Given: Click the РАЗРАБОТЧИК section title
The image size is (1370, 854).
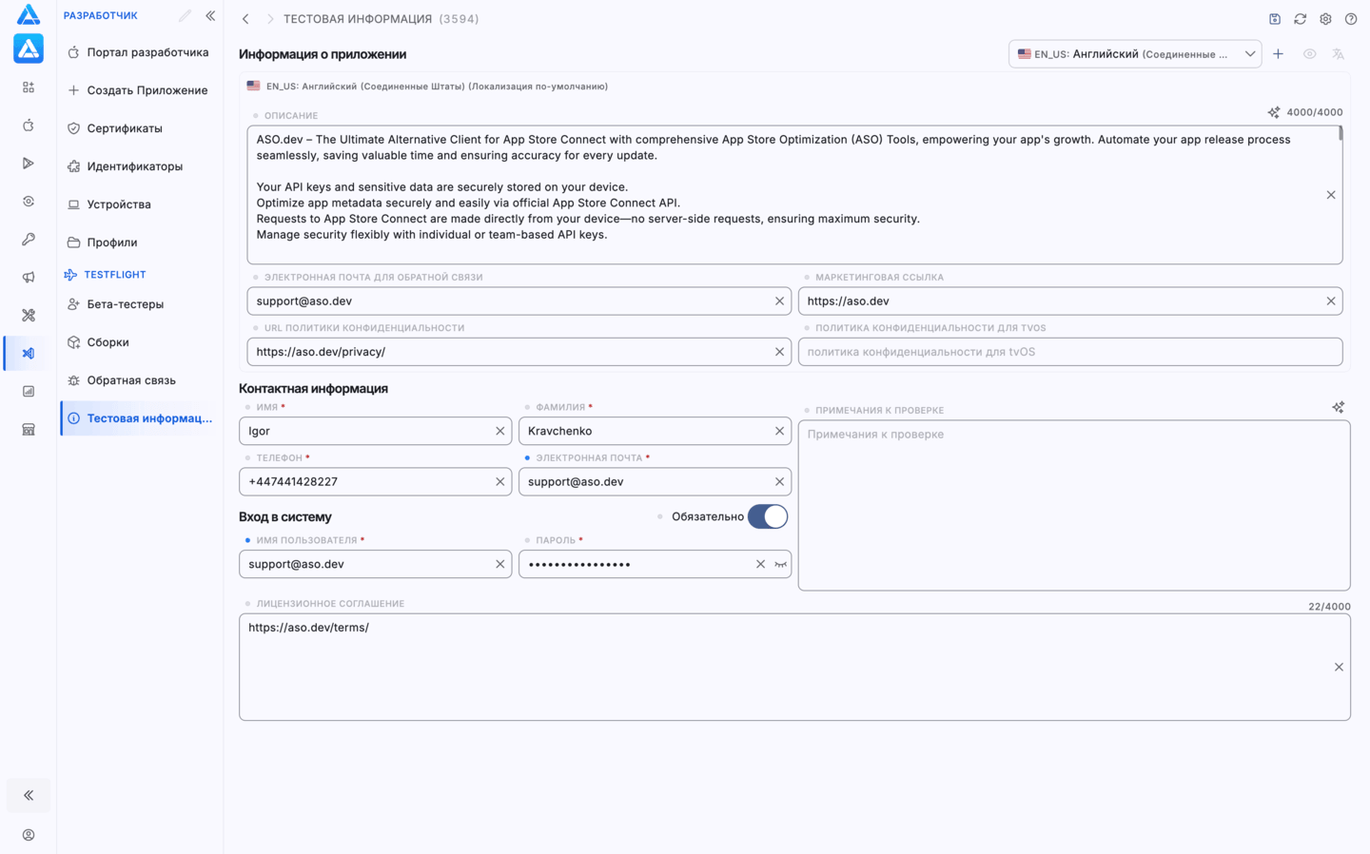Looking at the screenshot, I should point(100,16).
